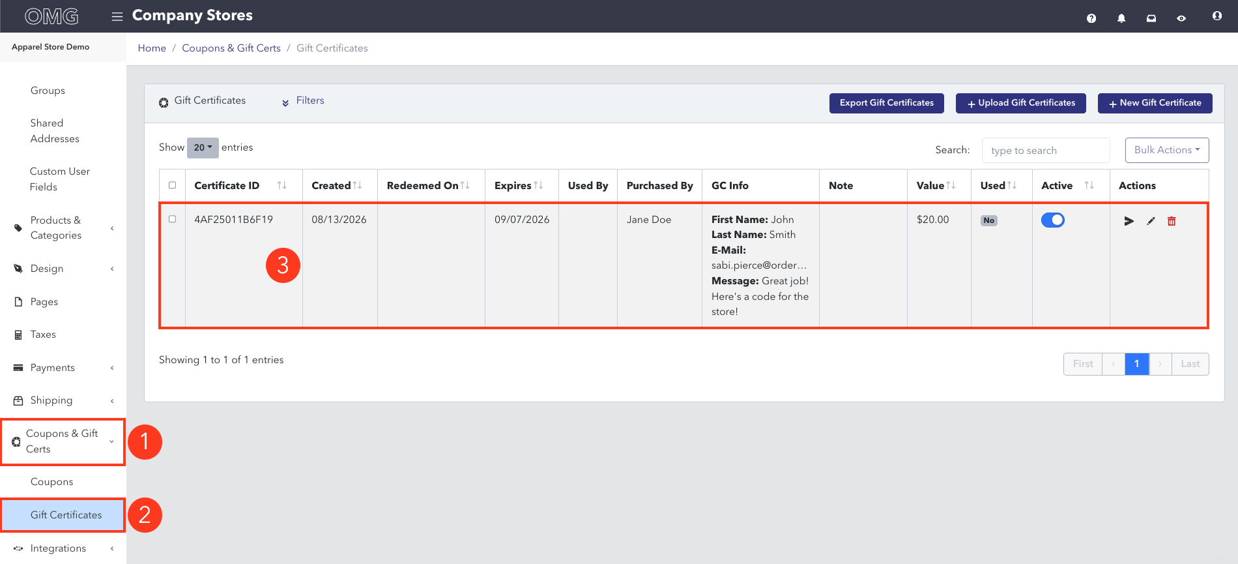Expand the Filters section
The height and width of the screenshot is (564, 1238).
tap(303, 101)
